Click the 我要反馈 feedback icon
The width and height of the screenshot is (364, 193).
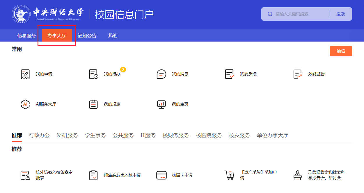[230, 74]
